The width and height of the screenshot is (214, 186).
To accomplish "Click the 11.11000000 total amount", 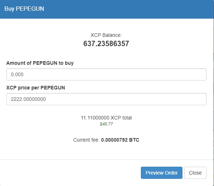I will [x=95, y=118].
